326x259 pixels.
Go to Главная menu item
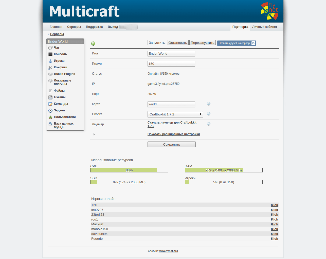pyautogui.click(x=56, y=27)
